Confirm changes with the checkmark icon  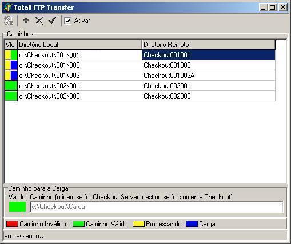pyautogui.click(x=53, y=20)
